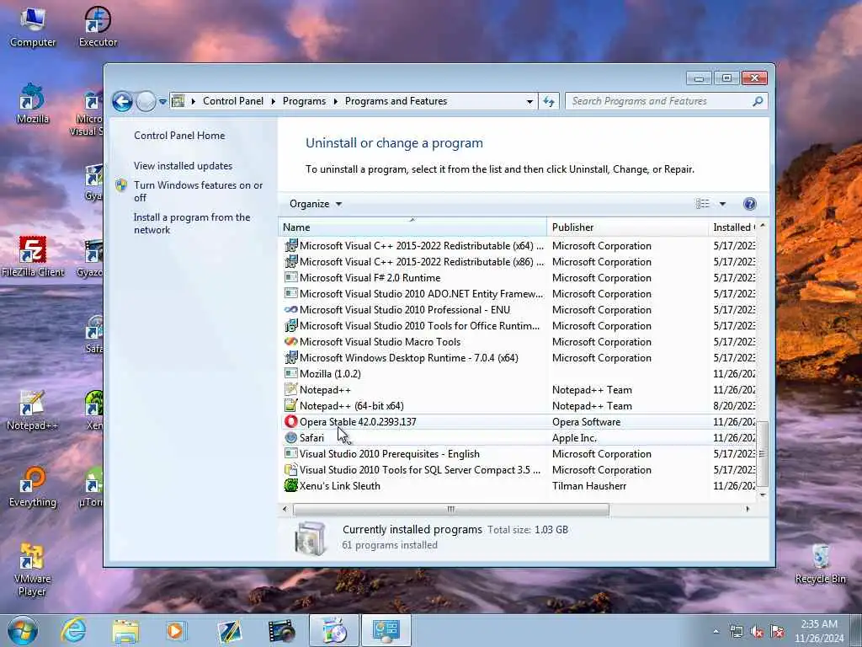Click the film camera taskbar icon
Image resolution: width=862 pixels, height=647 pixels.
coord(281,631)
